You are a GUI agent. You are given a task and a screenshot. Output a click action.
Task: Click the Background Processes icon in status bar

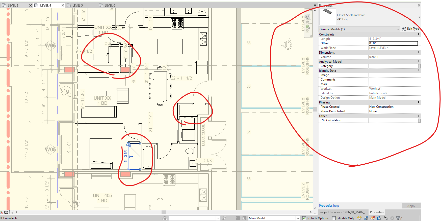point(392,218)
